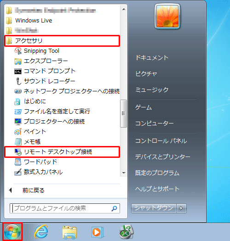This screenshot has width=230, height=241.
Task: Click the 数式入力パネル pen icon
Action: (x=18, y=172)
